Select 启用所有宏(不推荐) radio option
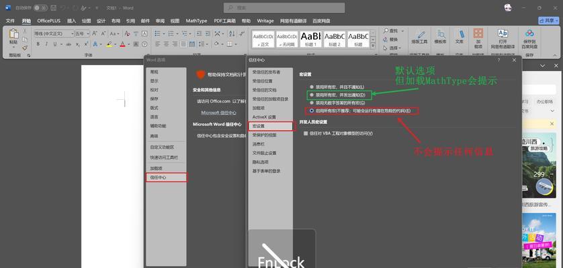Screen dimensions: 563x268 tap(312, 111)
